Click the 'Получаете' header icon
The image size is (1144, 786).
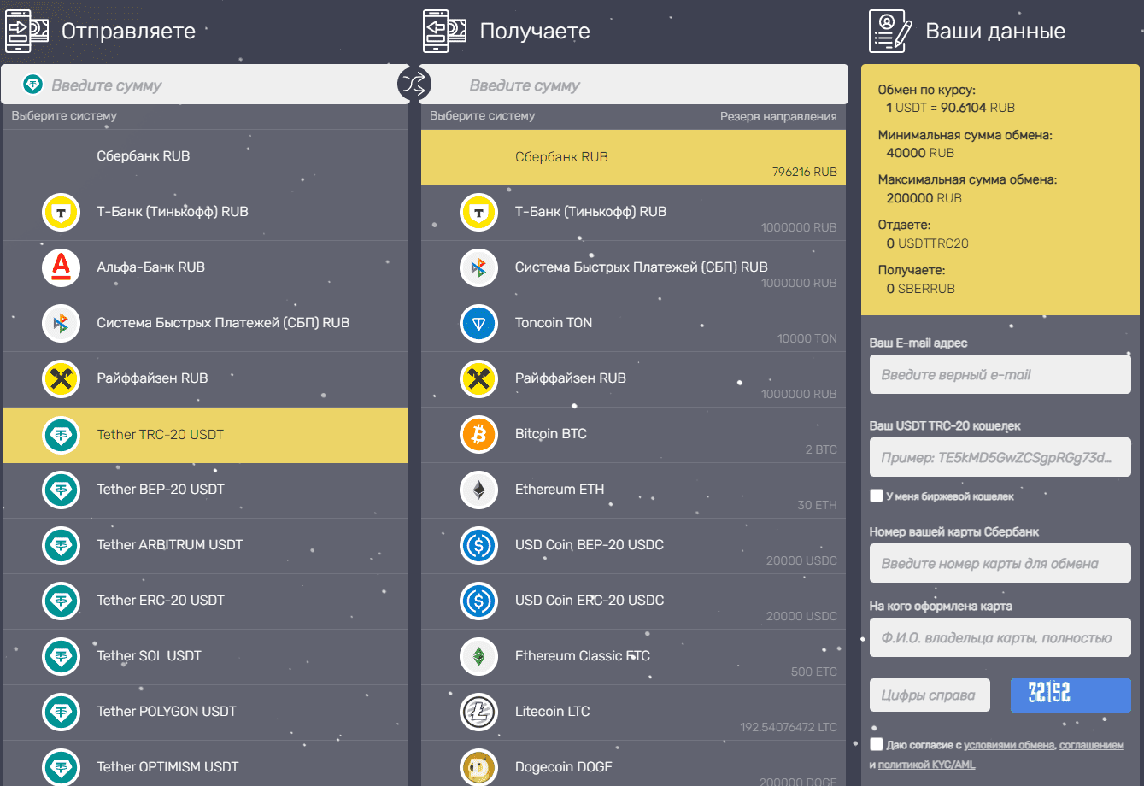tap(445, 32)
